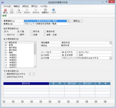Image resolution: width=116 pixels, height=108 pixels.
Task: Click the F5 function key icon
Action: click(41, 101)
